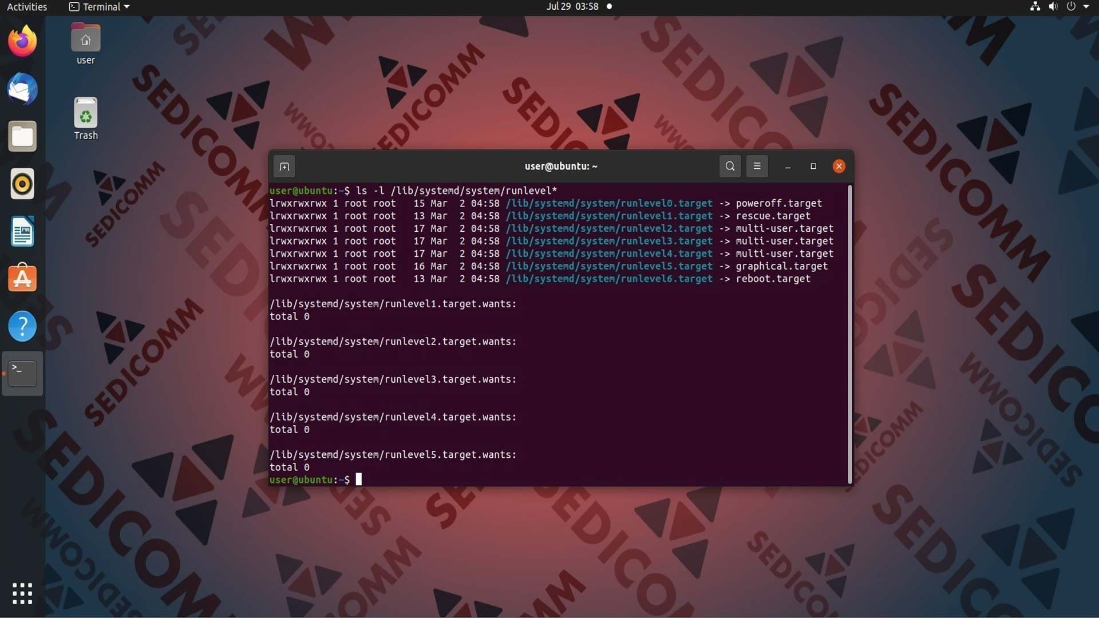Image resolution: width=1099 pixels, height=618 pixels.
Task: Click the user@ubuntu: ~ window title
Action: pos(561,167)
